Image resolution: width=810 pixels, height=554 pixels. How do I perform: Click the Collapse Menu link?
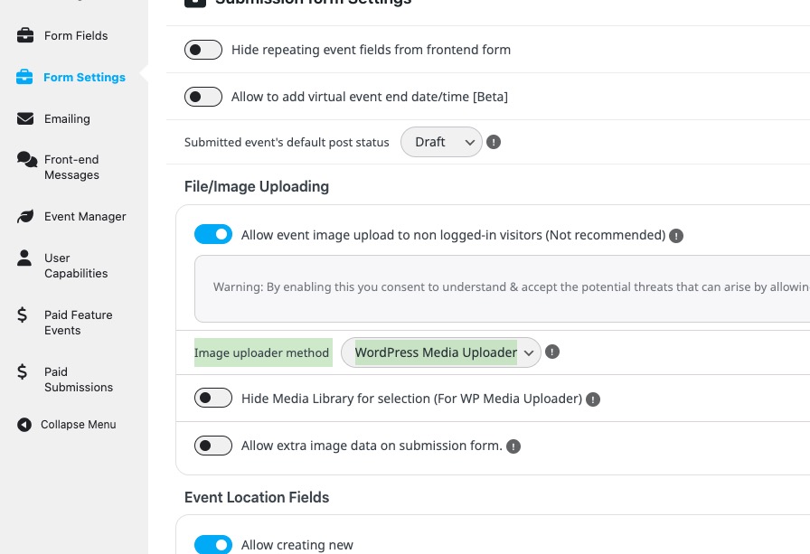[x=78, y=425]
